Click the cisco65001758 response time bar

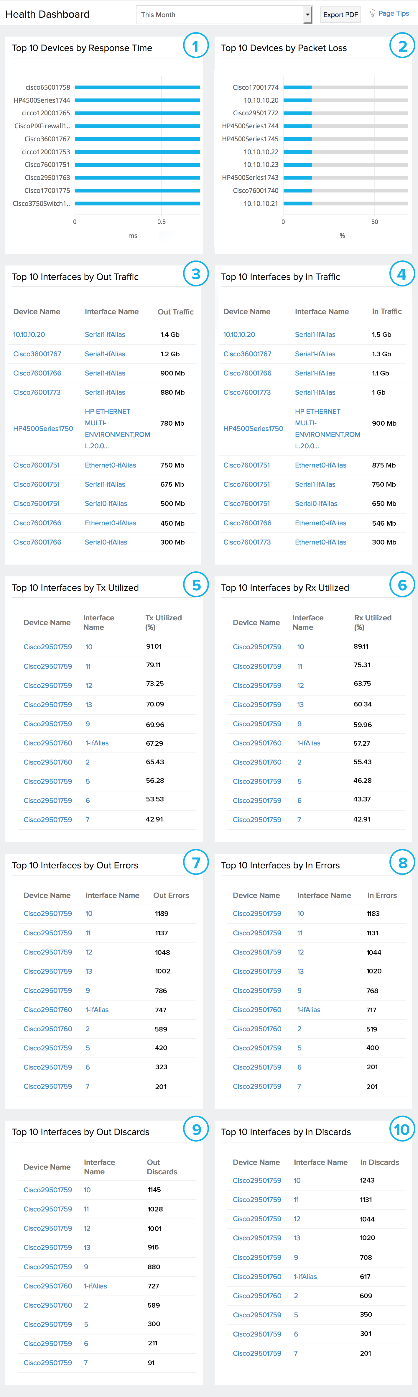[x=137, y=87]
